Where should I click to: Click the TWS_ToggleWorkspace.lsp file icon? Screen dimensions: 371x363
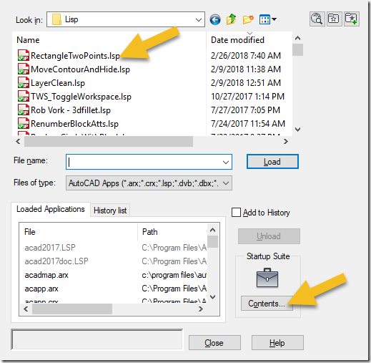tap(24, 96)
